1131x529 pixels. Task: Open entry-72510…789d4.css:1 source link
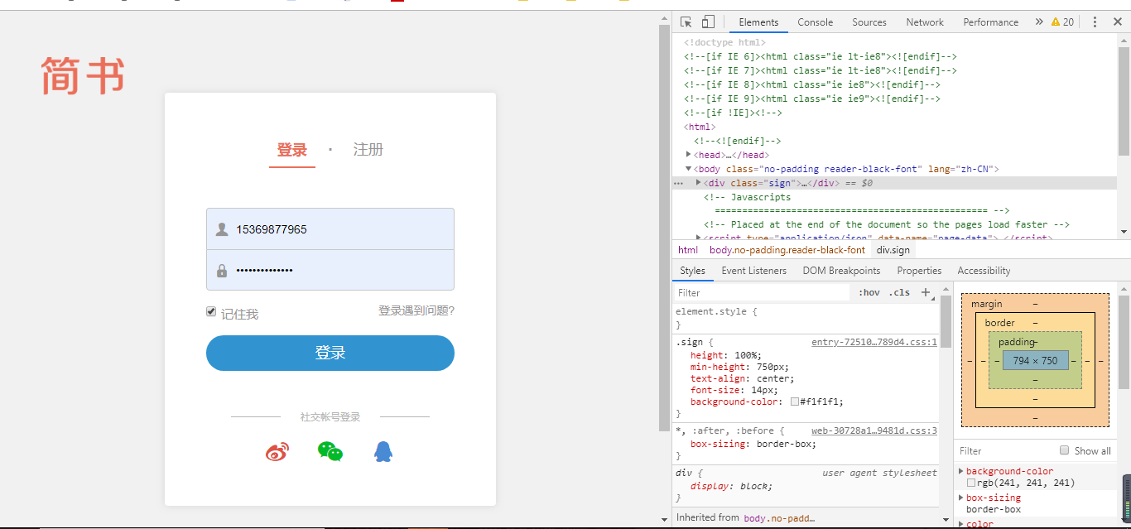tap(874, 342)
